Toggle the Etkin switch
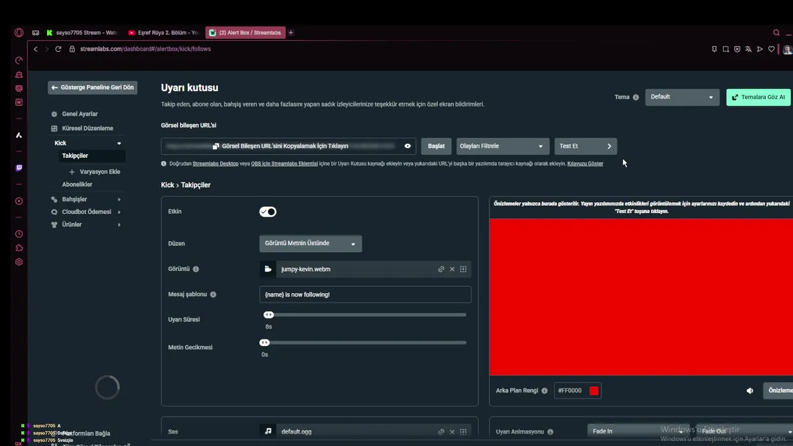This screenshot has height=446, width=793. point(268,212)
